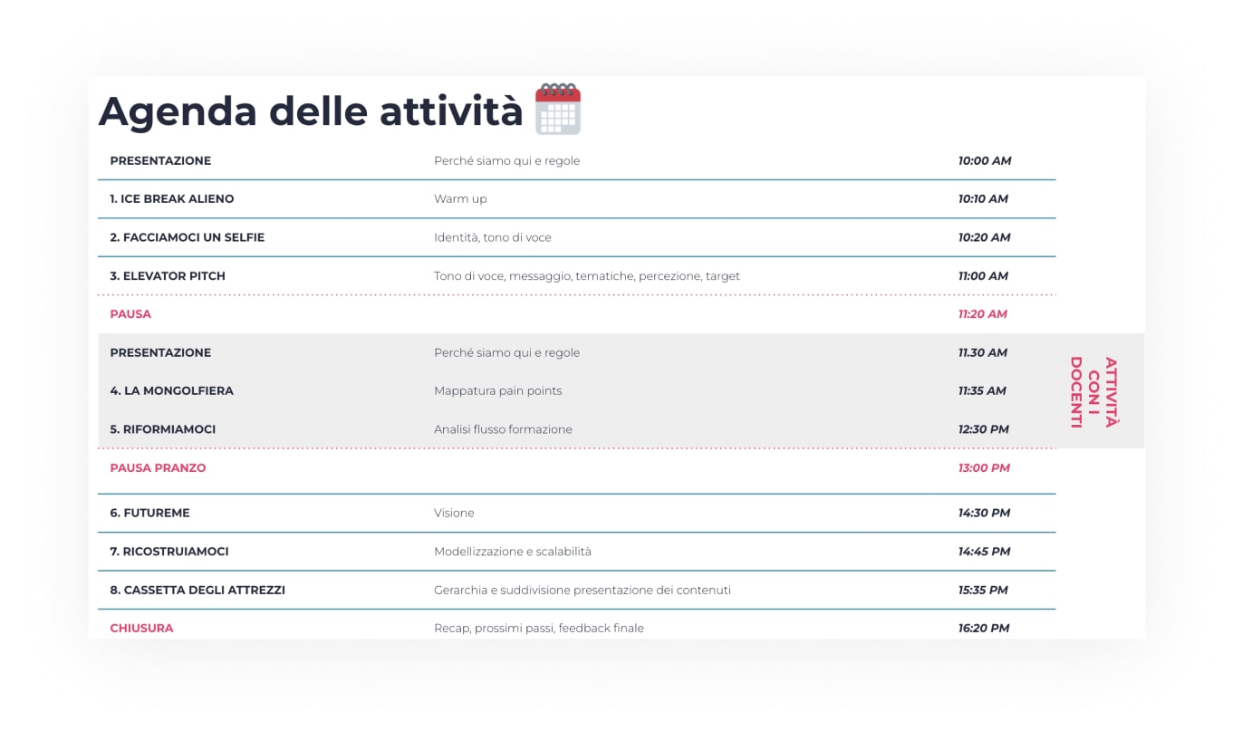Image resolution: width=1233 pixels, height=731 pixels.
Task: Click the first PRESENTAZIONE row label
Action: [x=160, y=161]
